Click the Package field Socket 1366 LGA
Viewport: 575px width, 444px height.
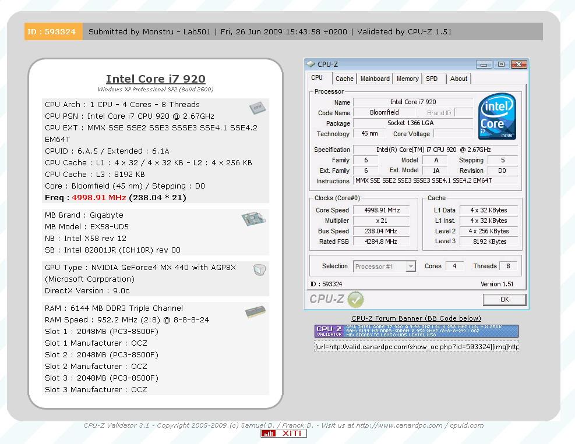413,123
